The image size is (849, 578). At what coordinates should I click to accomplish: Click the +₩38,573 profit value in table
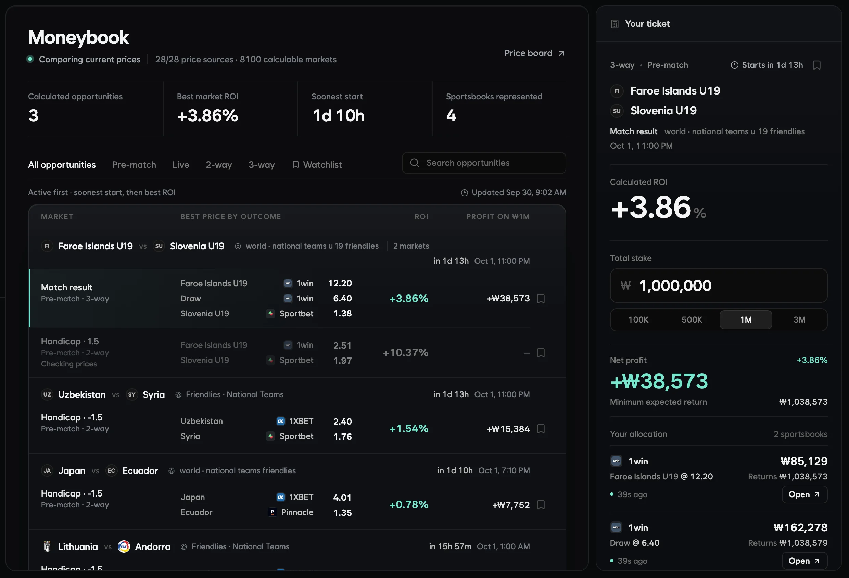(x=508, y=299)
